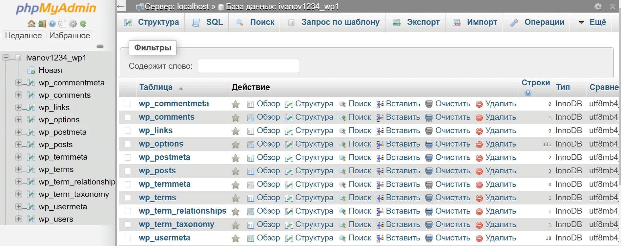
Task: Click the home icon under phpMyAdmin logo
Action: 31,24
